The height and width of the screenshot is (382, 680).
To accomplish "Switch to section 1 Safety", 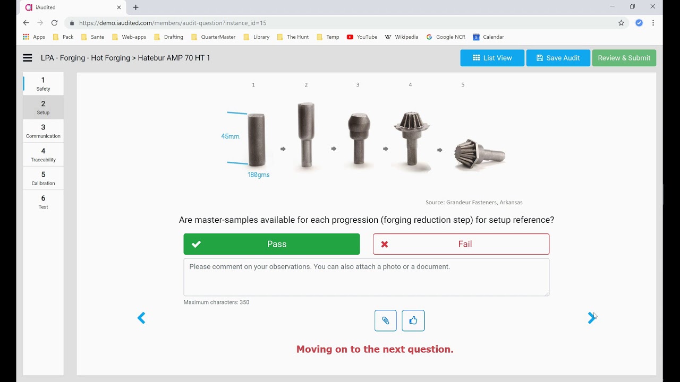I will [43, 84].
